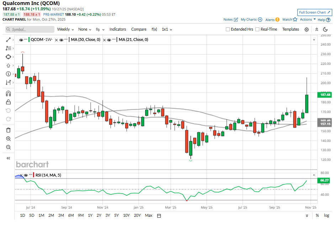Enable the Extended Hrs checkbox
The width and height of the screenshot is (334, 226).
pyautogui.click(x=228, y=30)
